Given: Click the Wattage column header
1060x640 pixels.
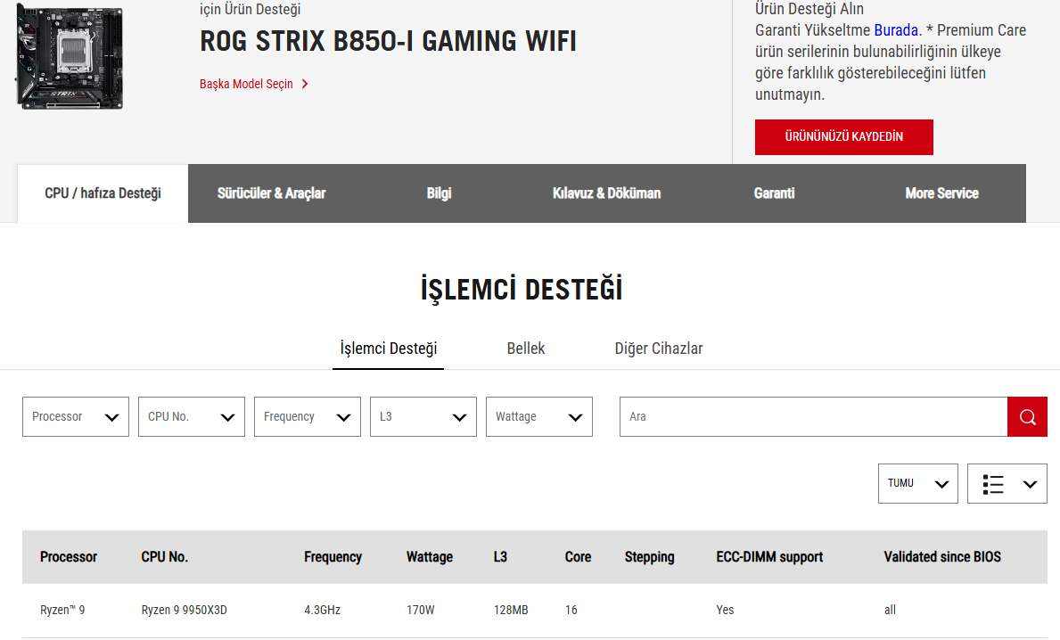Looking at the screenshot, I should click(x=430, y=557).
